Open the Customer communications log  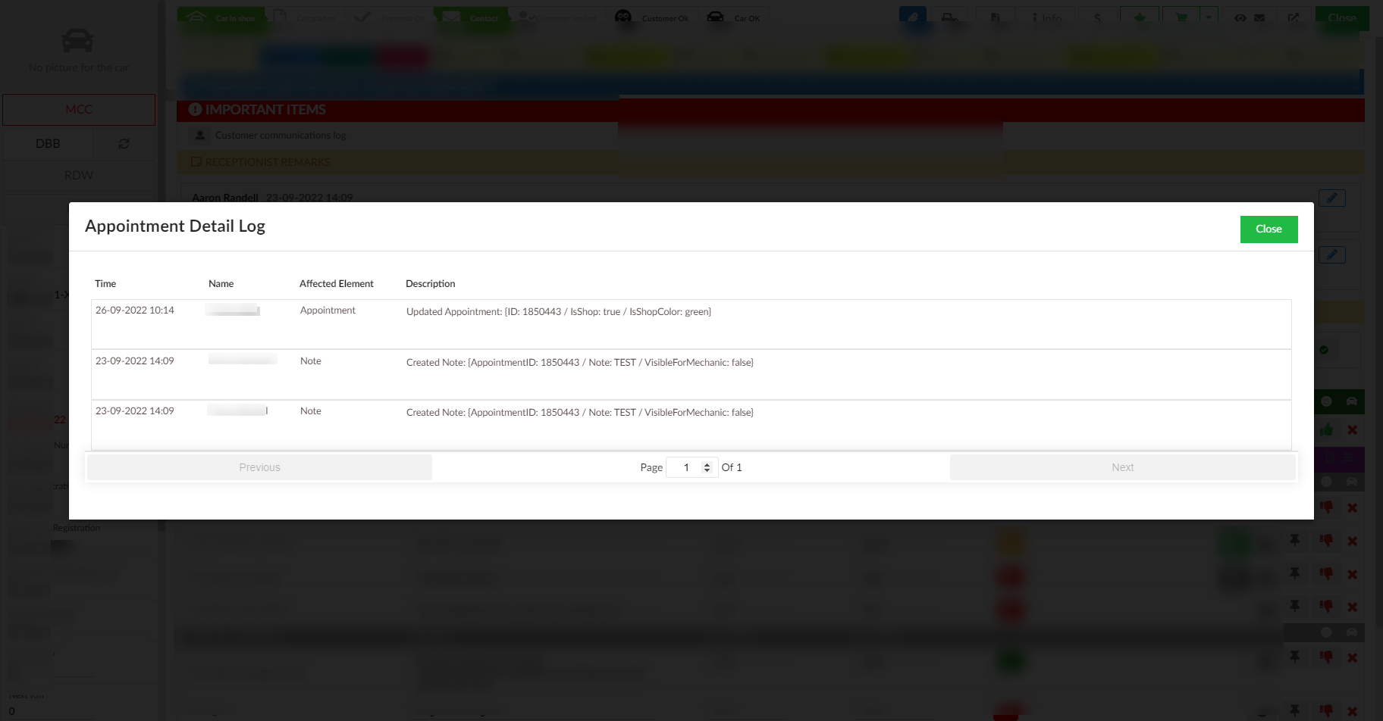[280, 136]
